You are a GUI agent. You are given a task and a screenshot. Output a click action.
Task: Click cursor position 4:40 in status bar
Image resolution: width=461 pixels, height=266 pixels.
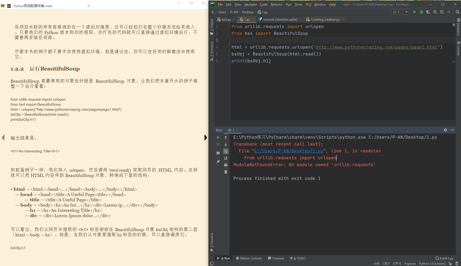pyautogui.click(x=377, y=264)
